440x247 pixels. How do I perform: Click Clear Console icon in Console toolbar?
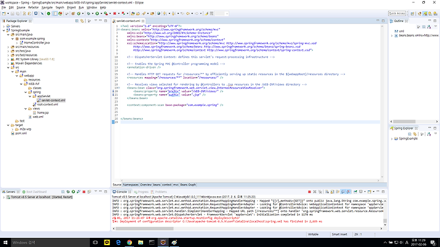tap(327, 192)
